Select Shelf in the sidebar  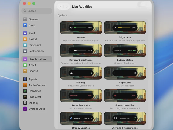point(37,33)
